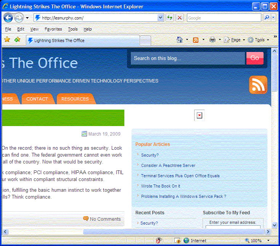Open the File menu

[x=8, y=29]
